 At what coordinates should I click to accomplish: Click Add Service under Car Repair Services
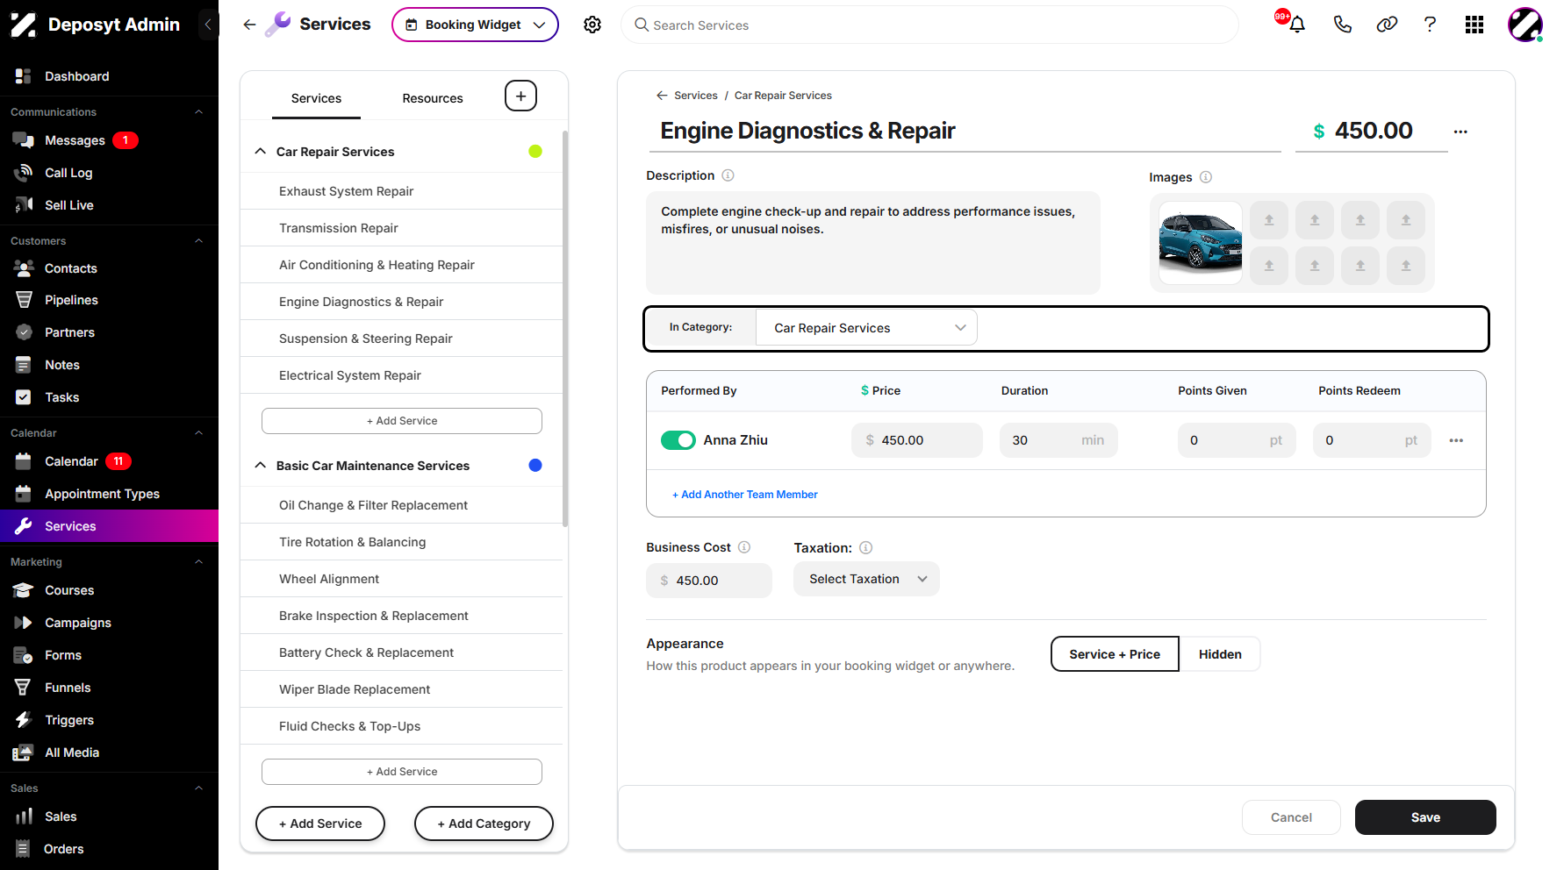click(402, 421)
